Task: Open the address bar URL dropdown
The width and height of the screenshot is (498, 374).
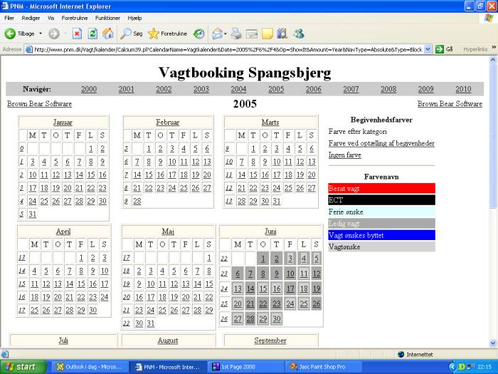Action: coord(428,49)
